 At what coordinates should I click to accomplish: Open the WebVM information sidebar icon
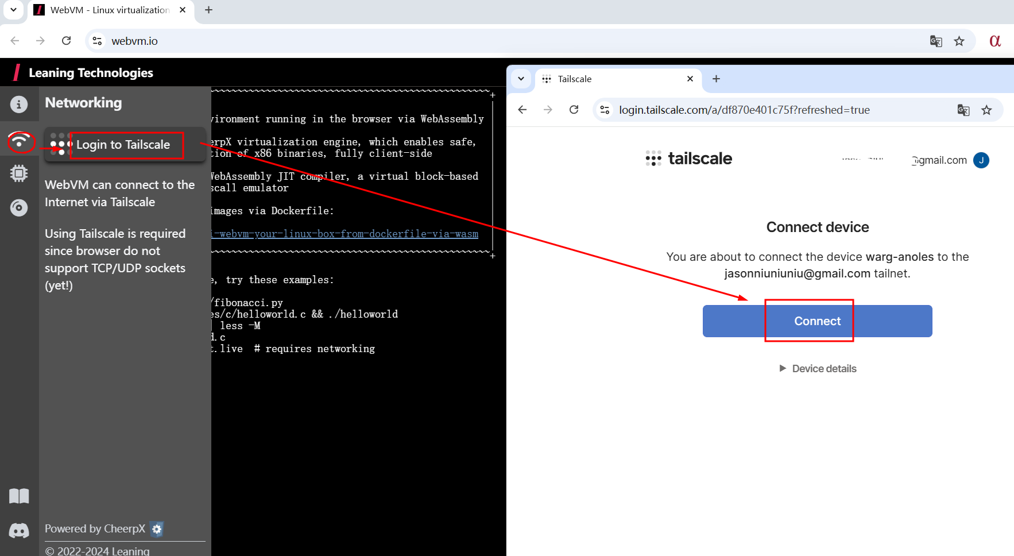click(x=19, y=104)
